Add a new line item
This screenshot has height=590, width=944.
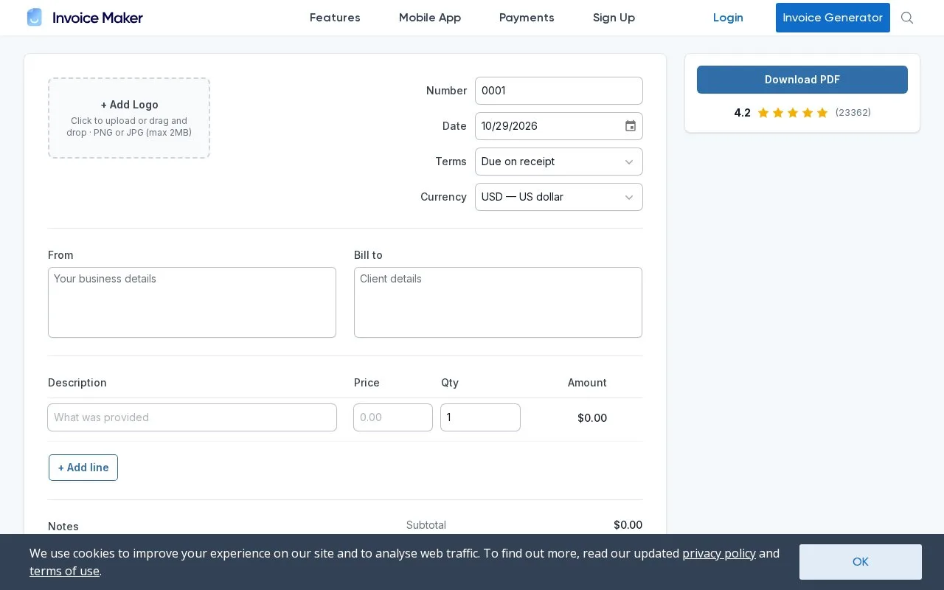click(83, 468)
